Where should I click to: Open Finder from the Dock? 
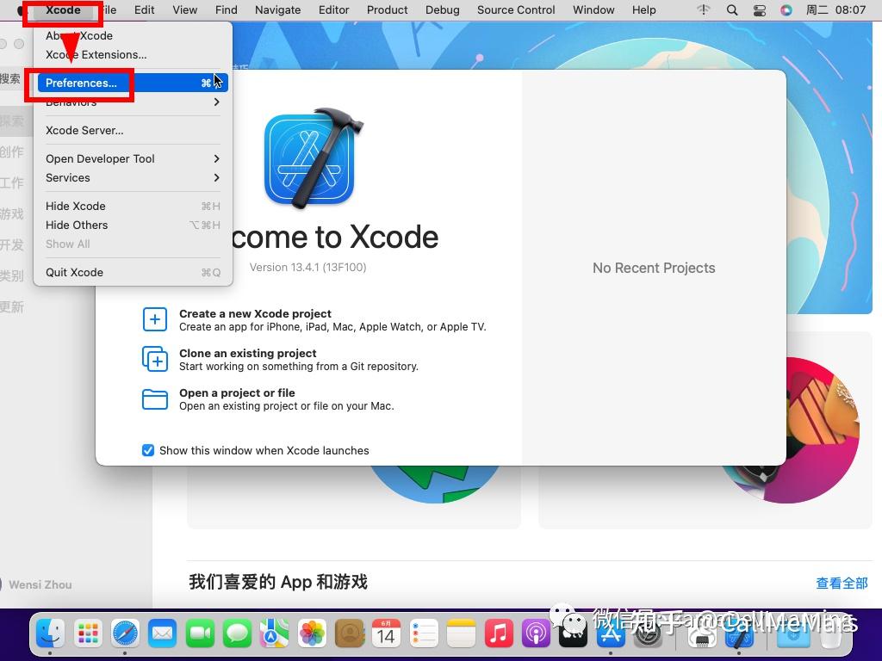click(x=50, y=634)
